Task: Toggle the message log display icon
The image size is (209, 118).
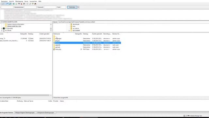Action: tap(3, 4)
